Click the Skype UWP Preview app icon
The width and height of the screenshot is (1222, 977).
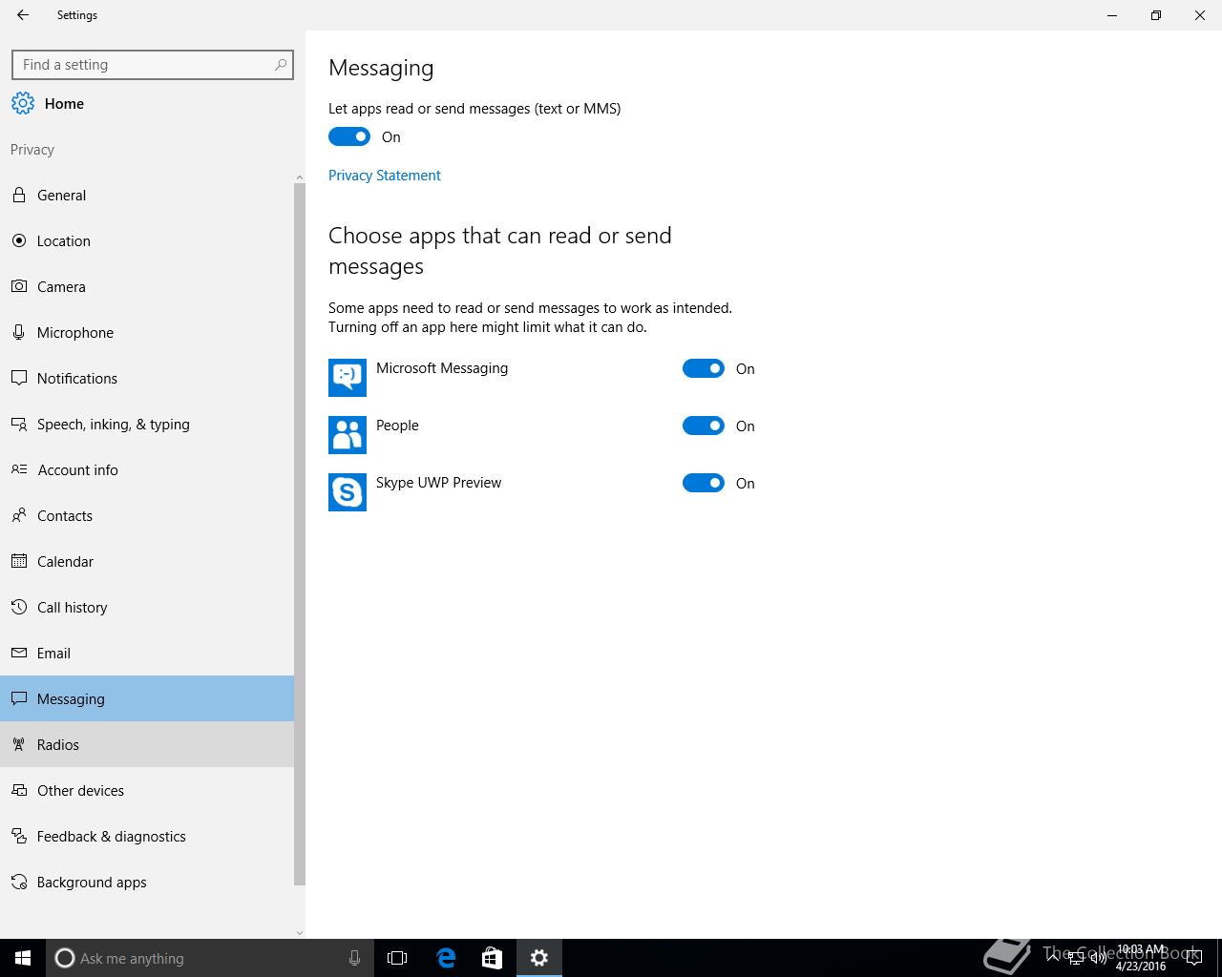(348, 492)
